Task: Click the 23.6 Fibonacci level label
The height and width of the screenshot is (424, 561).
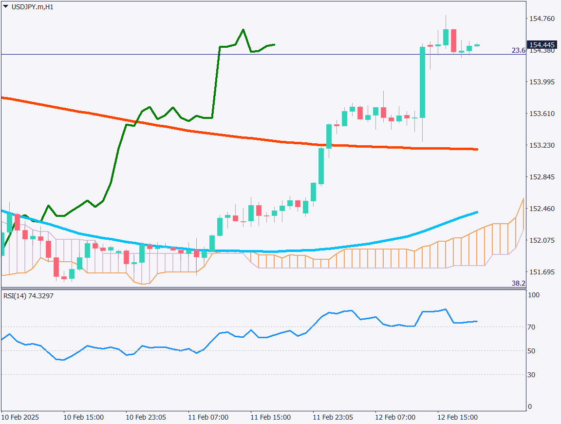Action: (x=518, y=50)
